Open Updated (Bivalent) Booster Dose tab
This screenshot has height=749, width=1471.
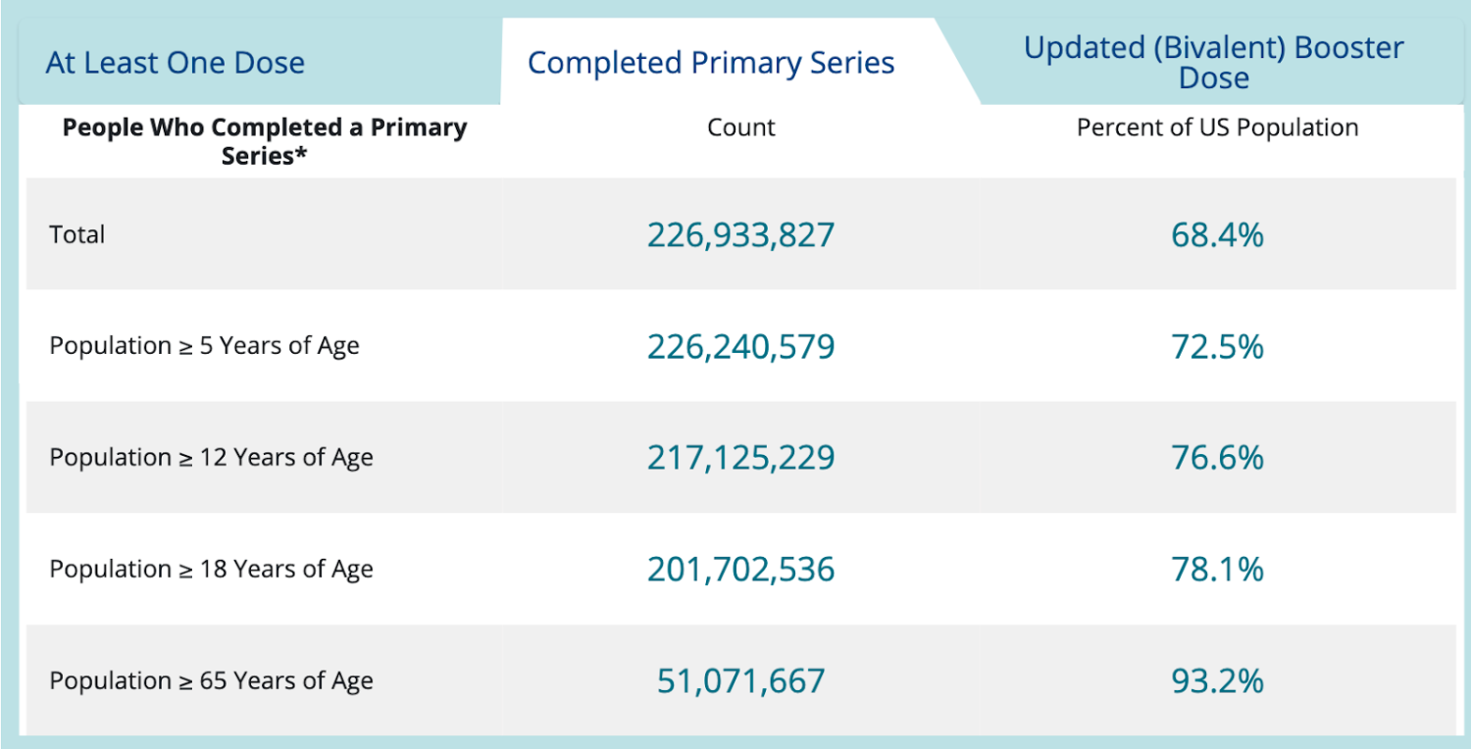tap(1214, 63)
